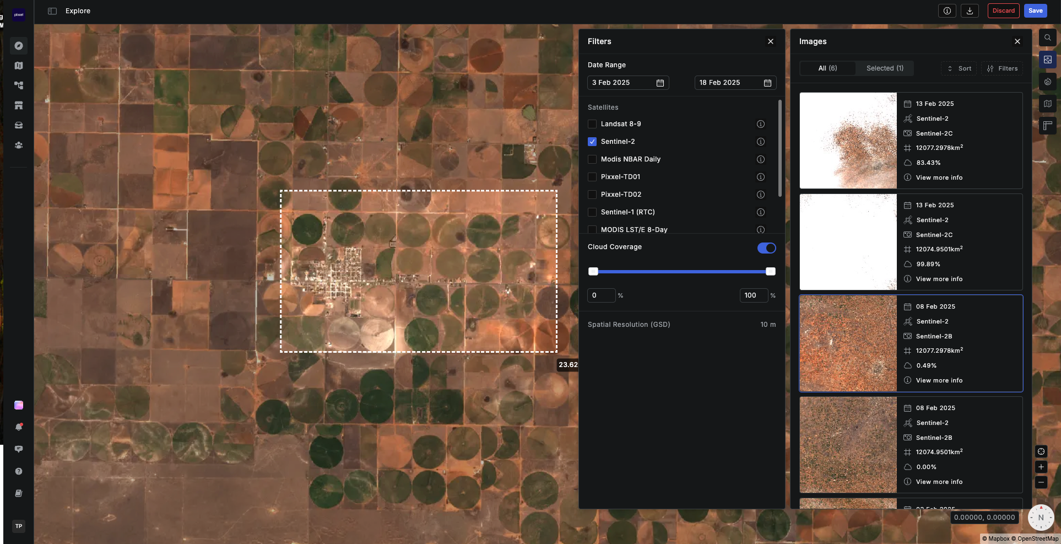Enable the Pixxel-TD02 checkbox
This screenshot has height=544, width=1061.
(592, 195)
